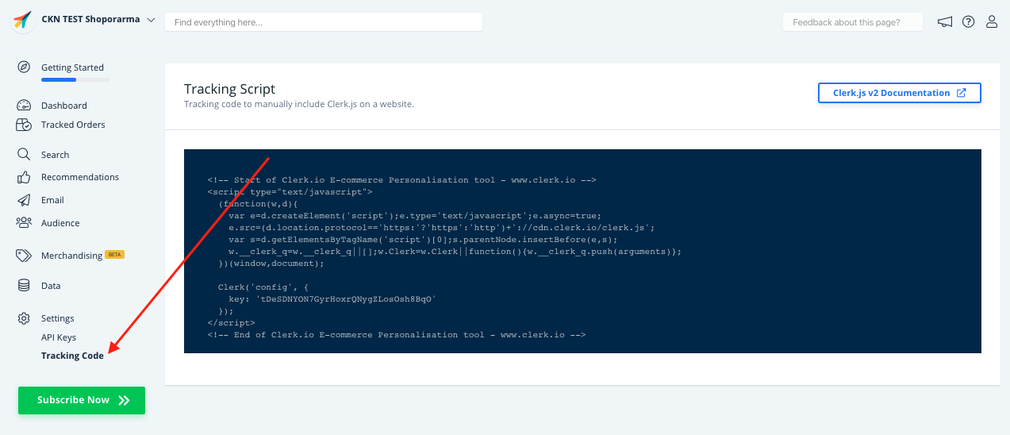Open the Search menu item

[x=55, y=155]
